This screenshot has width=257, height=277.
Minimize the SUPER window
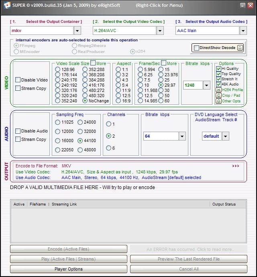point(243,5)
